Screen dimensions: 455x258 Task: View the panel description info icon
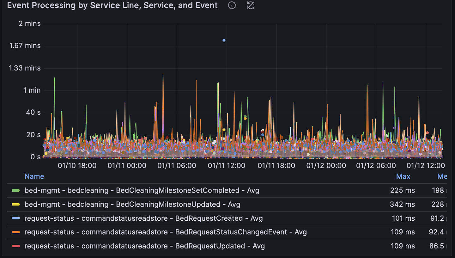[232, 5]
